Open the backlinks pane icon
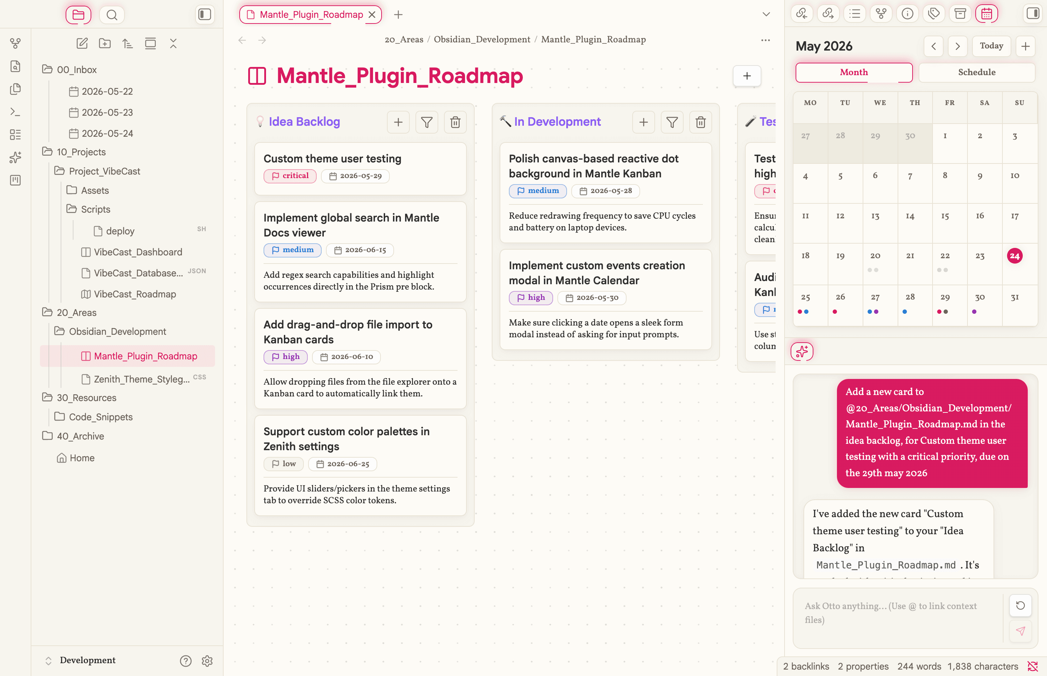 (x=802, y=14)
